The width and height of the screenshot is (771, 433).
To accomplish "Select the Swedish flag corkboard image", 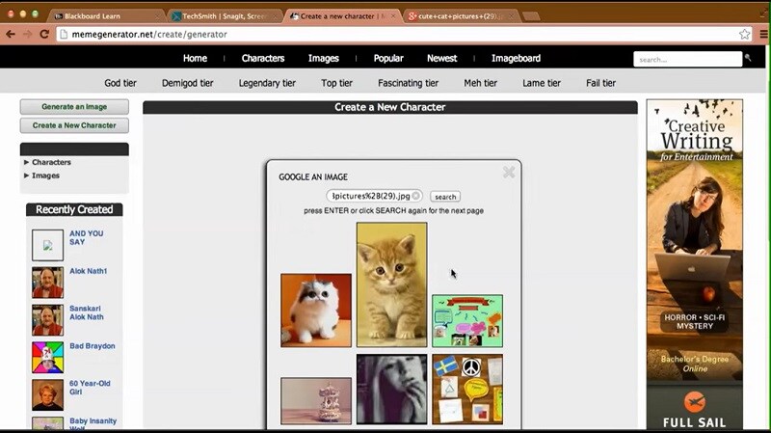I will (467, 390).
